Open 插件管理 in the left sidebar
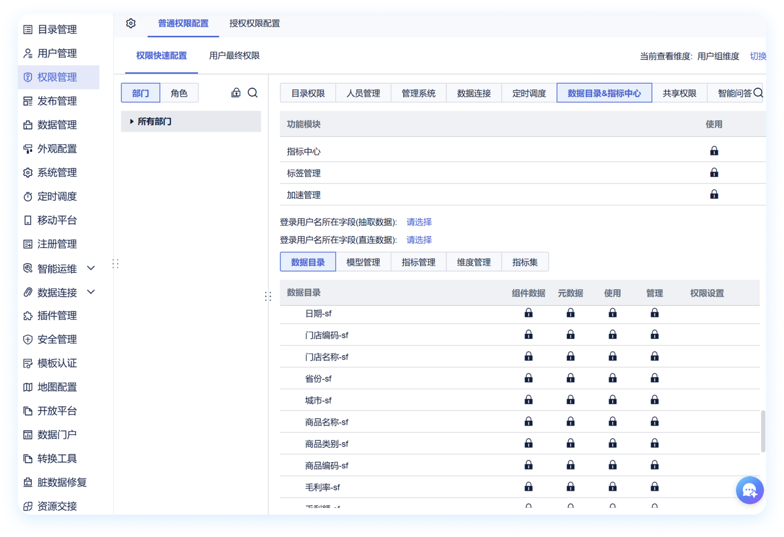 click(x=57, y=316)
